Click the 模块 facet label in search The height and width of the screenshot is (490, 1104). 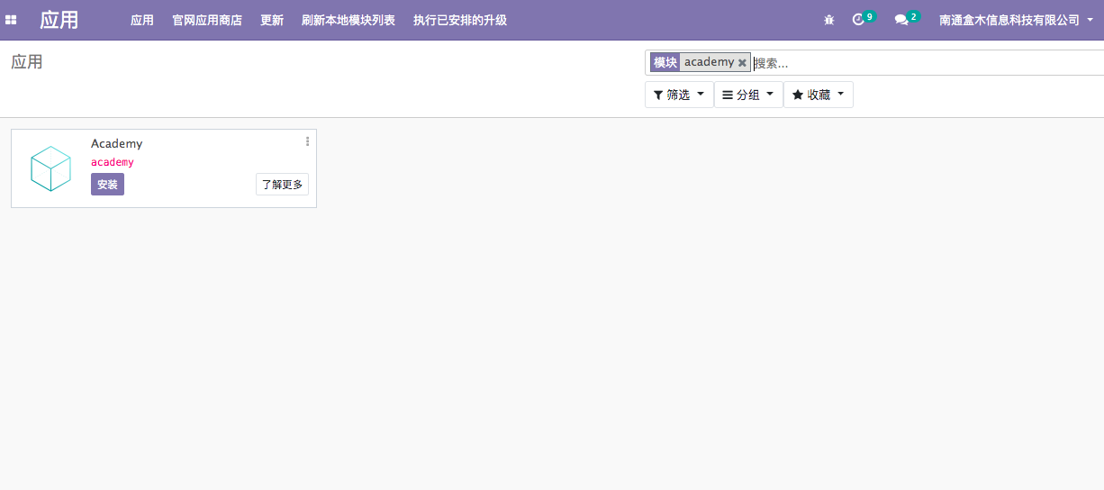(x=665, y=62)
